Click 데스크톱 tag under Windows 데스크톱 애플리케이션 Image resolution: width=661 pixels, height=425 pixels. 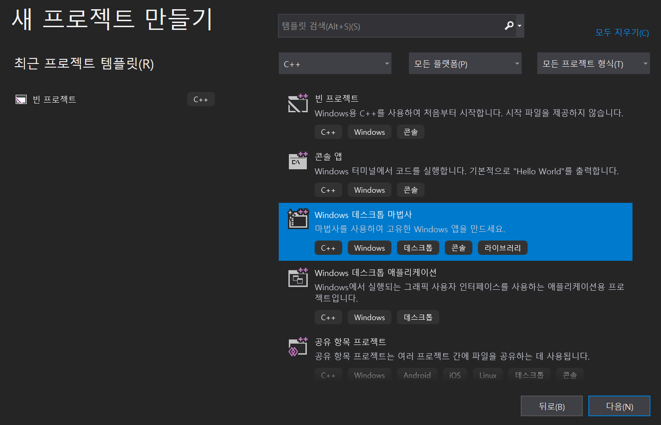(418, 317)
